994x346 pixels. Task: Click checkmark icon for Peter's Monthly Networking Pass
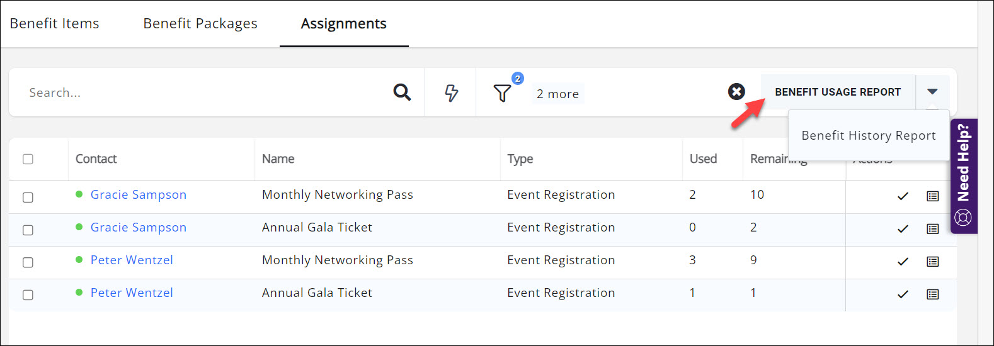903,262
